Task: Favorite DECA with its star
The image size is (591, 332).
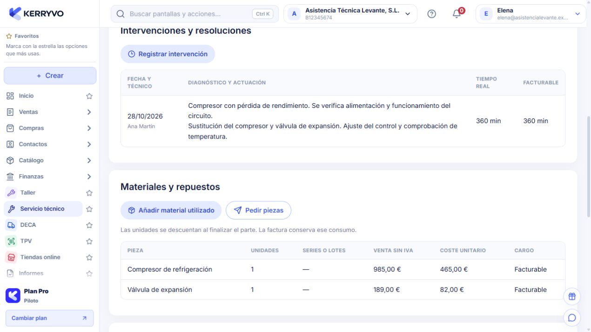Action: [x=89, y=226]
